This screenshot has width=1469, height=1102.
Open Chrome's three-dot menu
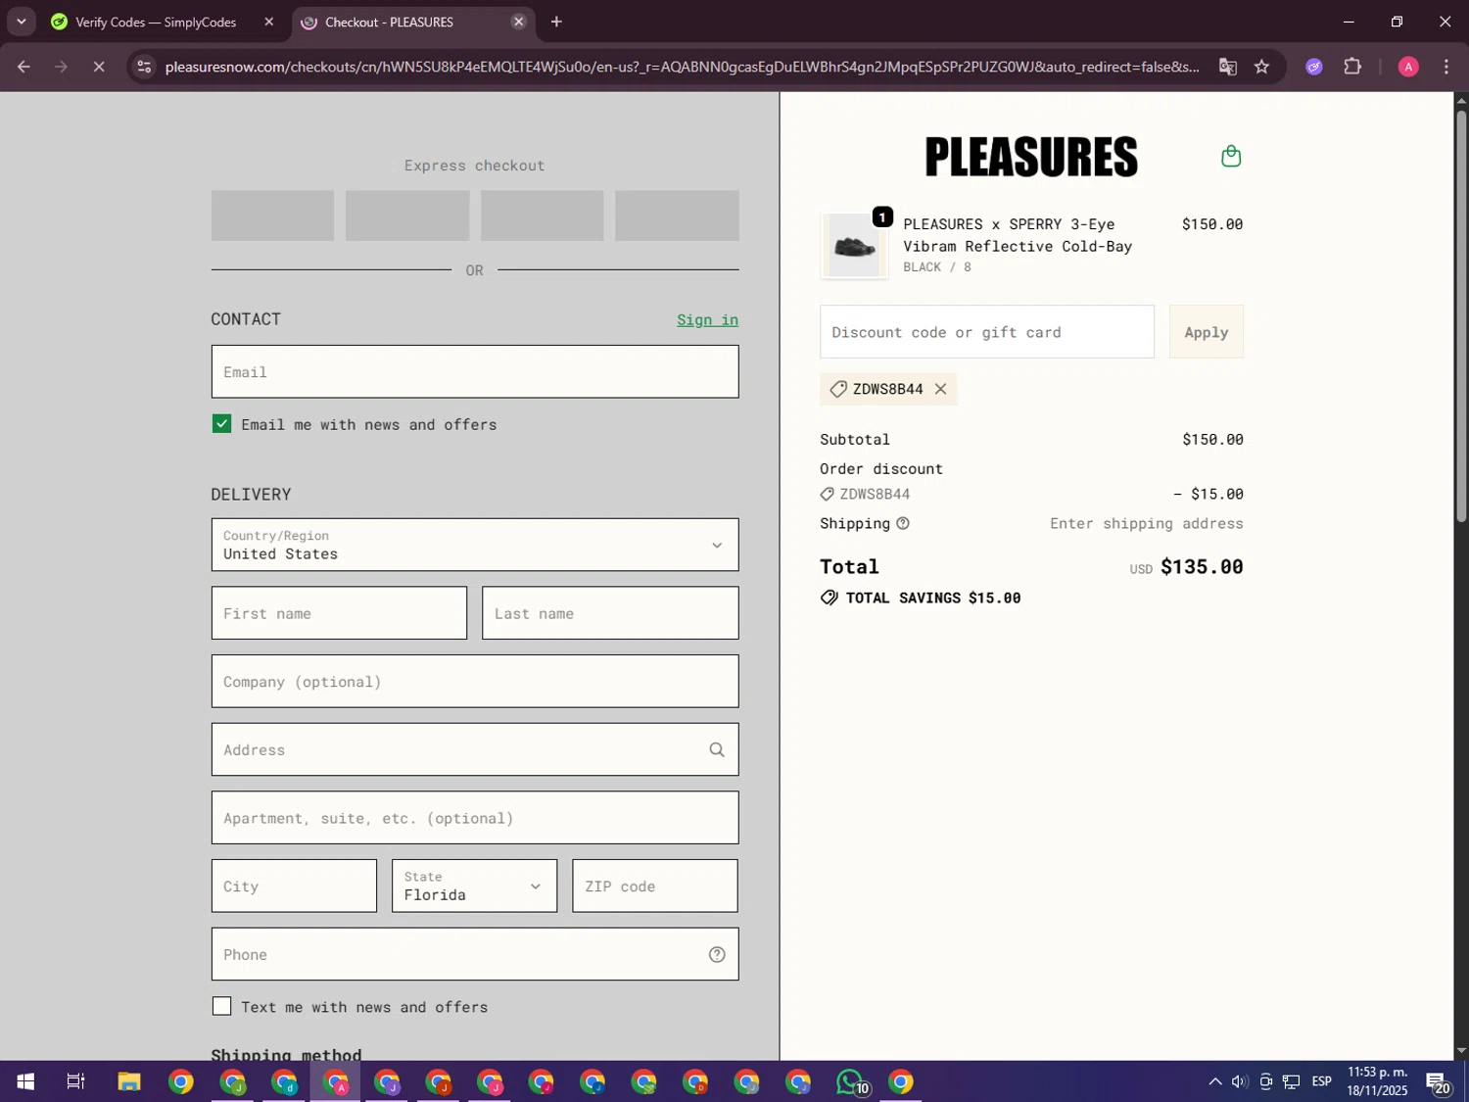pyautogui.click(x=1446, y=67)
